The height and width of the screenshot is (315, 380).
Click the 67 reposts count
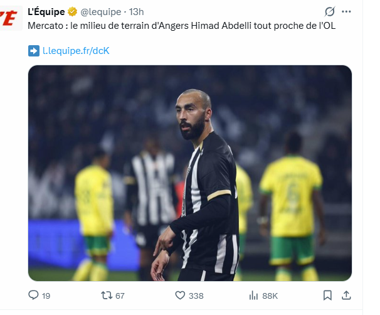point(120,296)
